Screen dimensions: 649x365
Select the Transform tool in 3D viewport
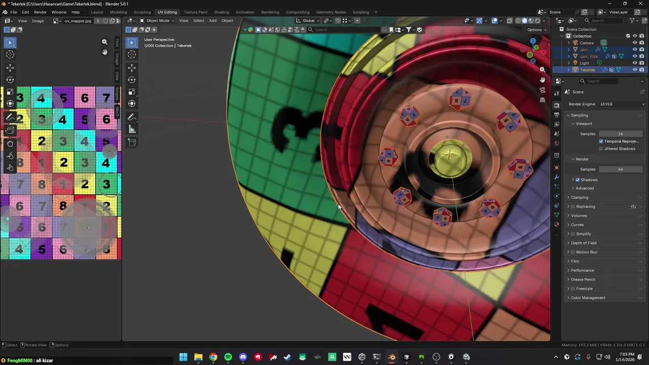[x=132, y=103]
